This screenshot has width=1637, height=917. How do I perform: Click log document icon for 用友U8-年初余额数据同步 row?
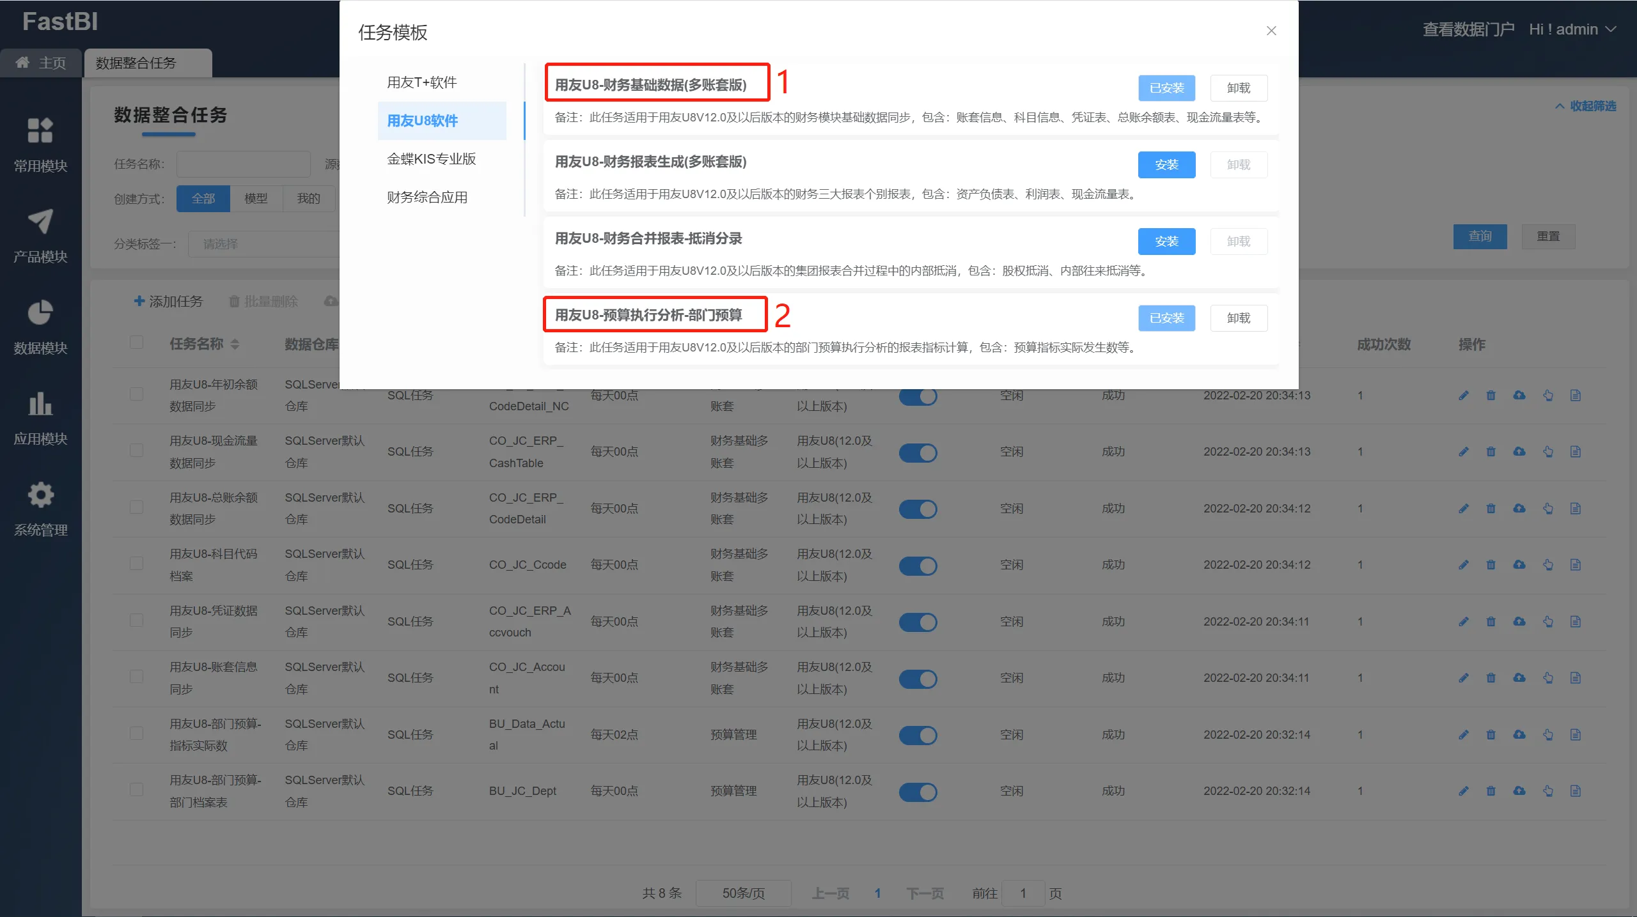1576,396
